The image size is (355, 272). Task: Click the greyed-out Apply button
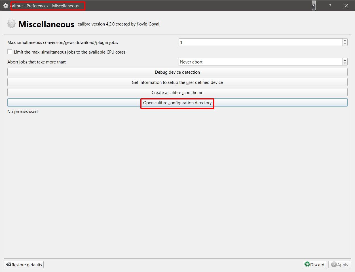coord(340,265)
